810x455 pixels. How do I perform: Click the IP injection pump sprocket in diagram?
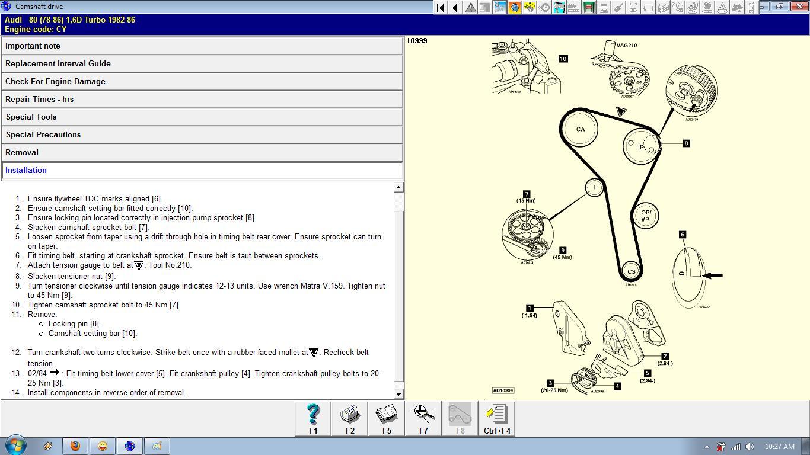click(641, 147)
